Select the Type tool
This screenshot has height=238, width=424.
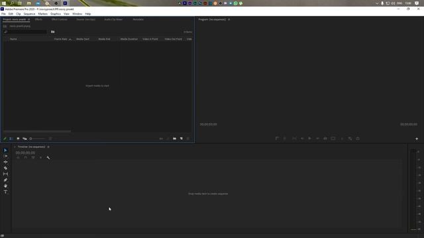pos(5,192)
